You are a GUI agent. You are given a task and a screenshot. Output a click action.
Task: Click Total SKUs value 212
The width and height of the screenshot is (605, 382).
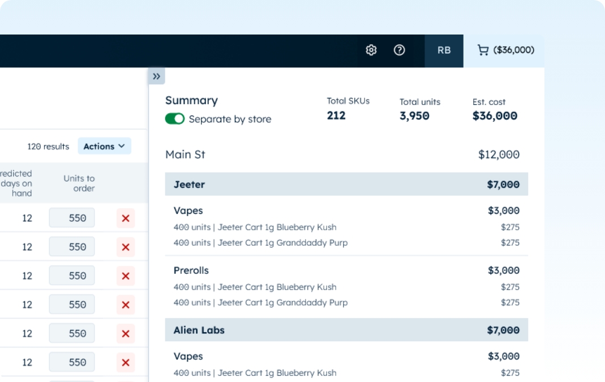coord(336,115)
